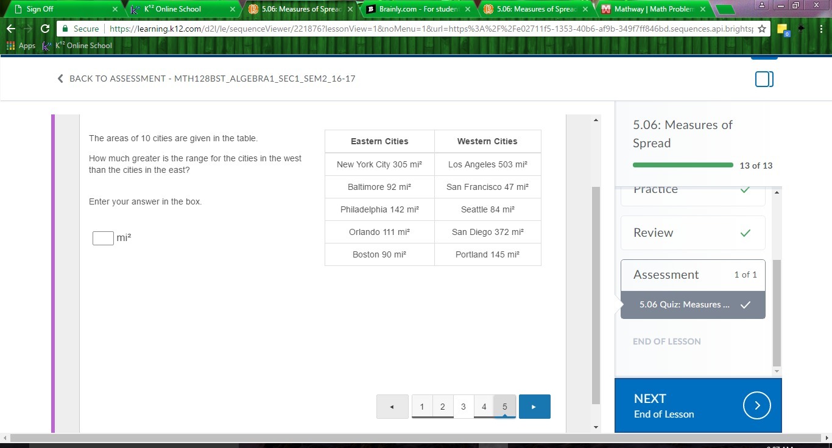The width and height of the screenshot is (832, 448).
Task: Reload the page with refresh icon
Action: pos(44,29)
